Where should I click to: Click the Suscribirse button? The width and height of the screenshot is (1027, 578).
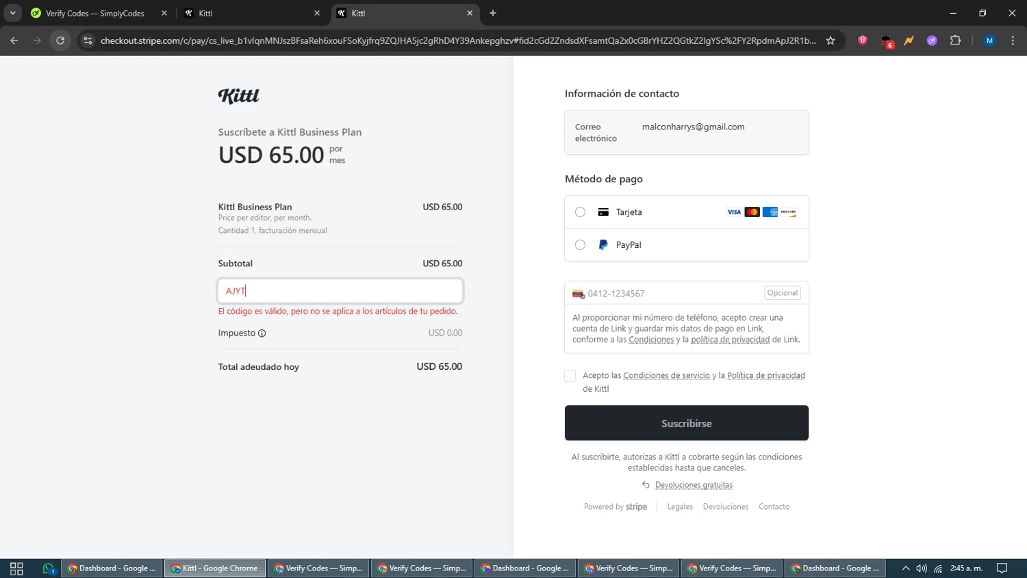coord(686,423)
